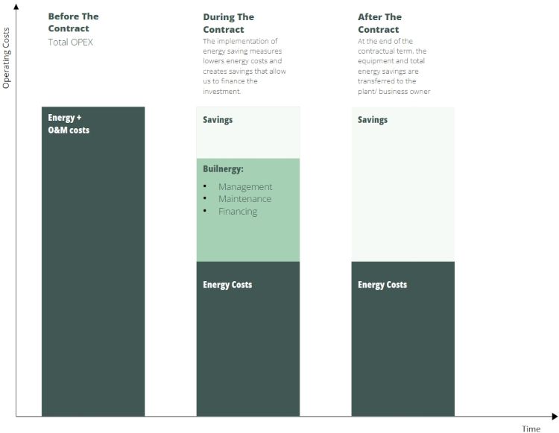The width and height of the screenshot is (559, 433).
Task: Select the 'Management' bullet item
Action: (x=245, y=187)
